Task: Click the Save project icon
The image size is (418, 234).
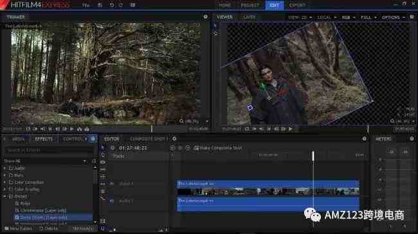Action: pyautogui.click(x=100, y=5)
